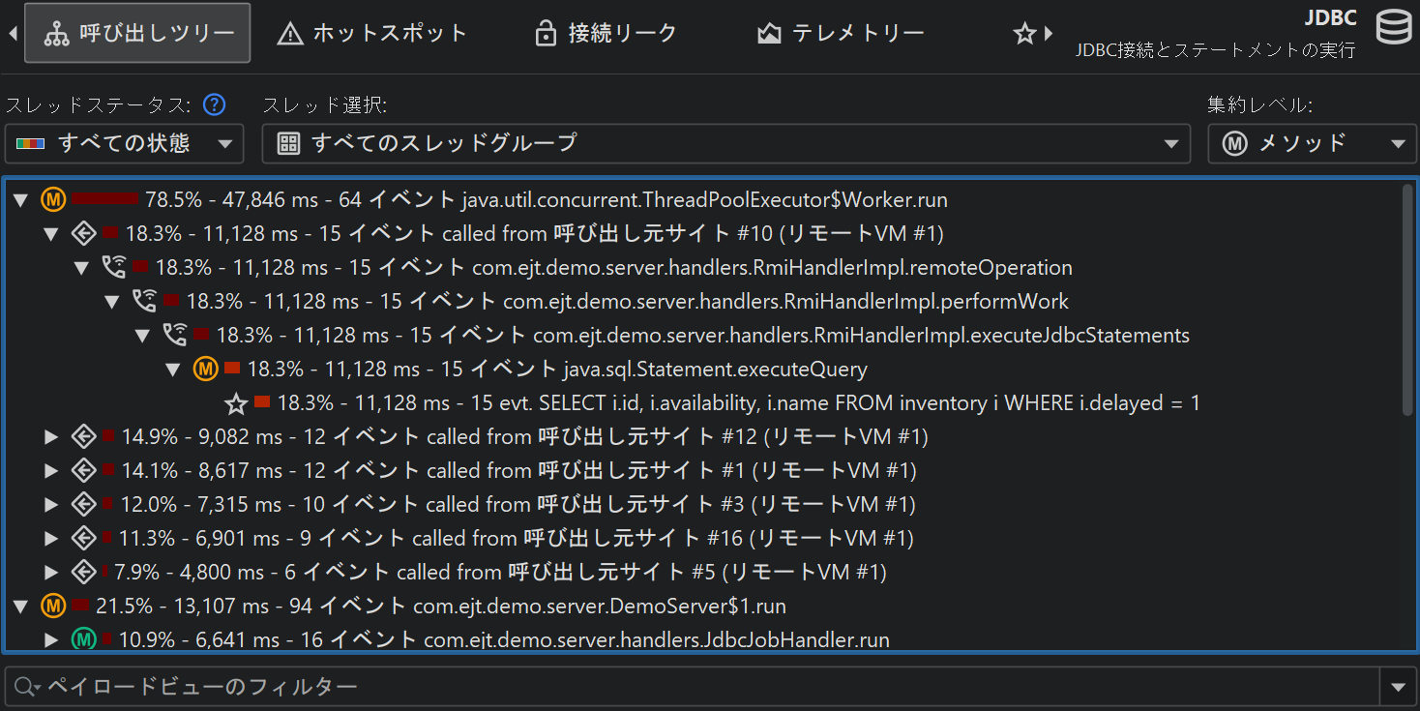Click the call-site icon of 呼び出し元サイト #10
Viewport: 1420px width, 711px height.
[83, 234]
